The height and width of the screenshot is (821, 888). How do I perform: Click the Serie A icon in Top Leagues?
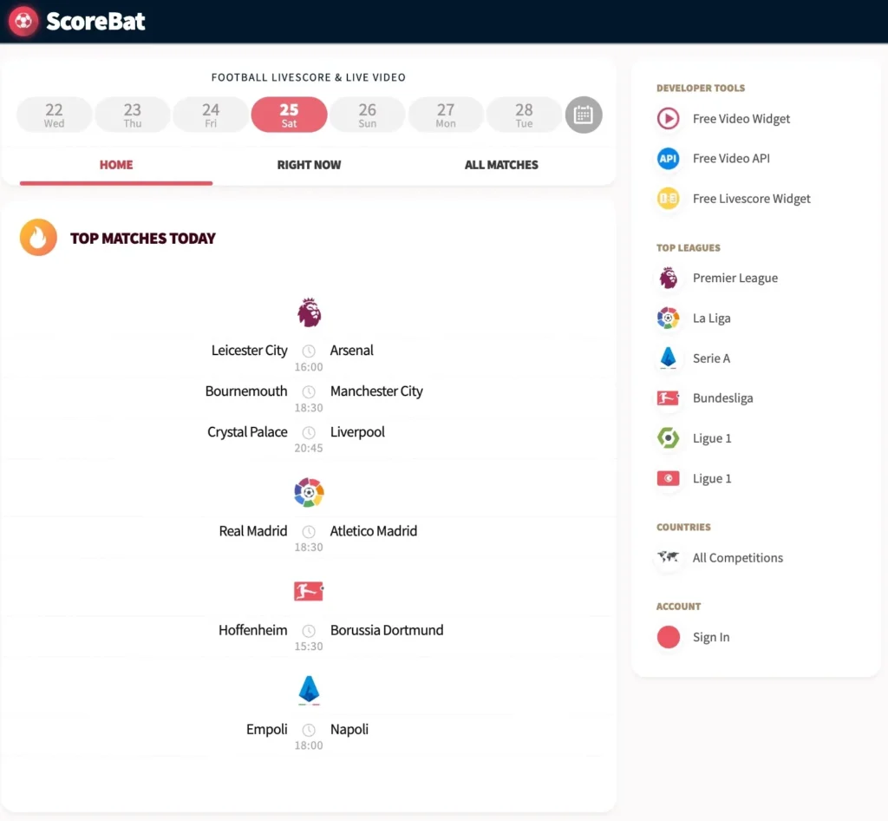[669, 358]
